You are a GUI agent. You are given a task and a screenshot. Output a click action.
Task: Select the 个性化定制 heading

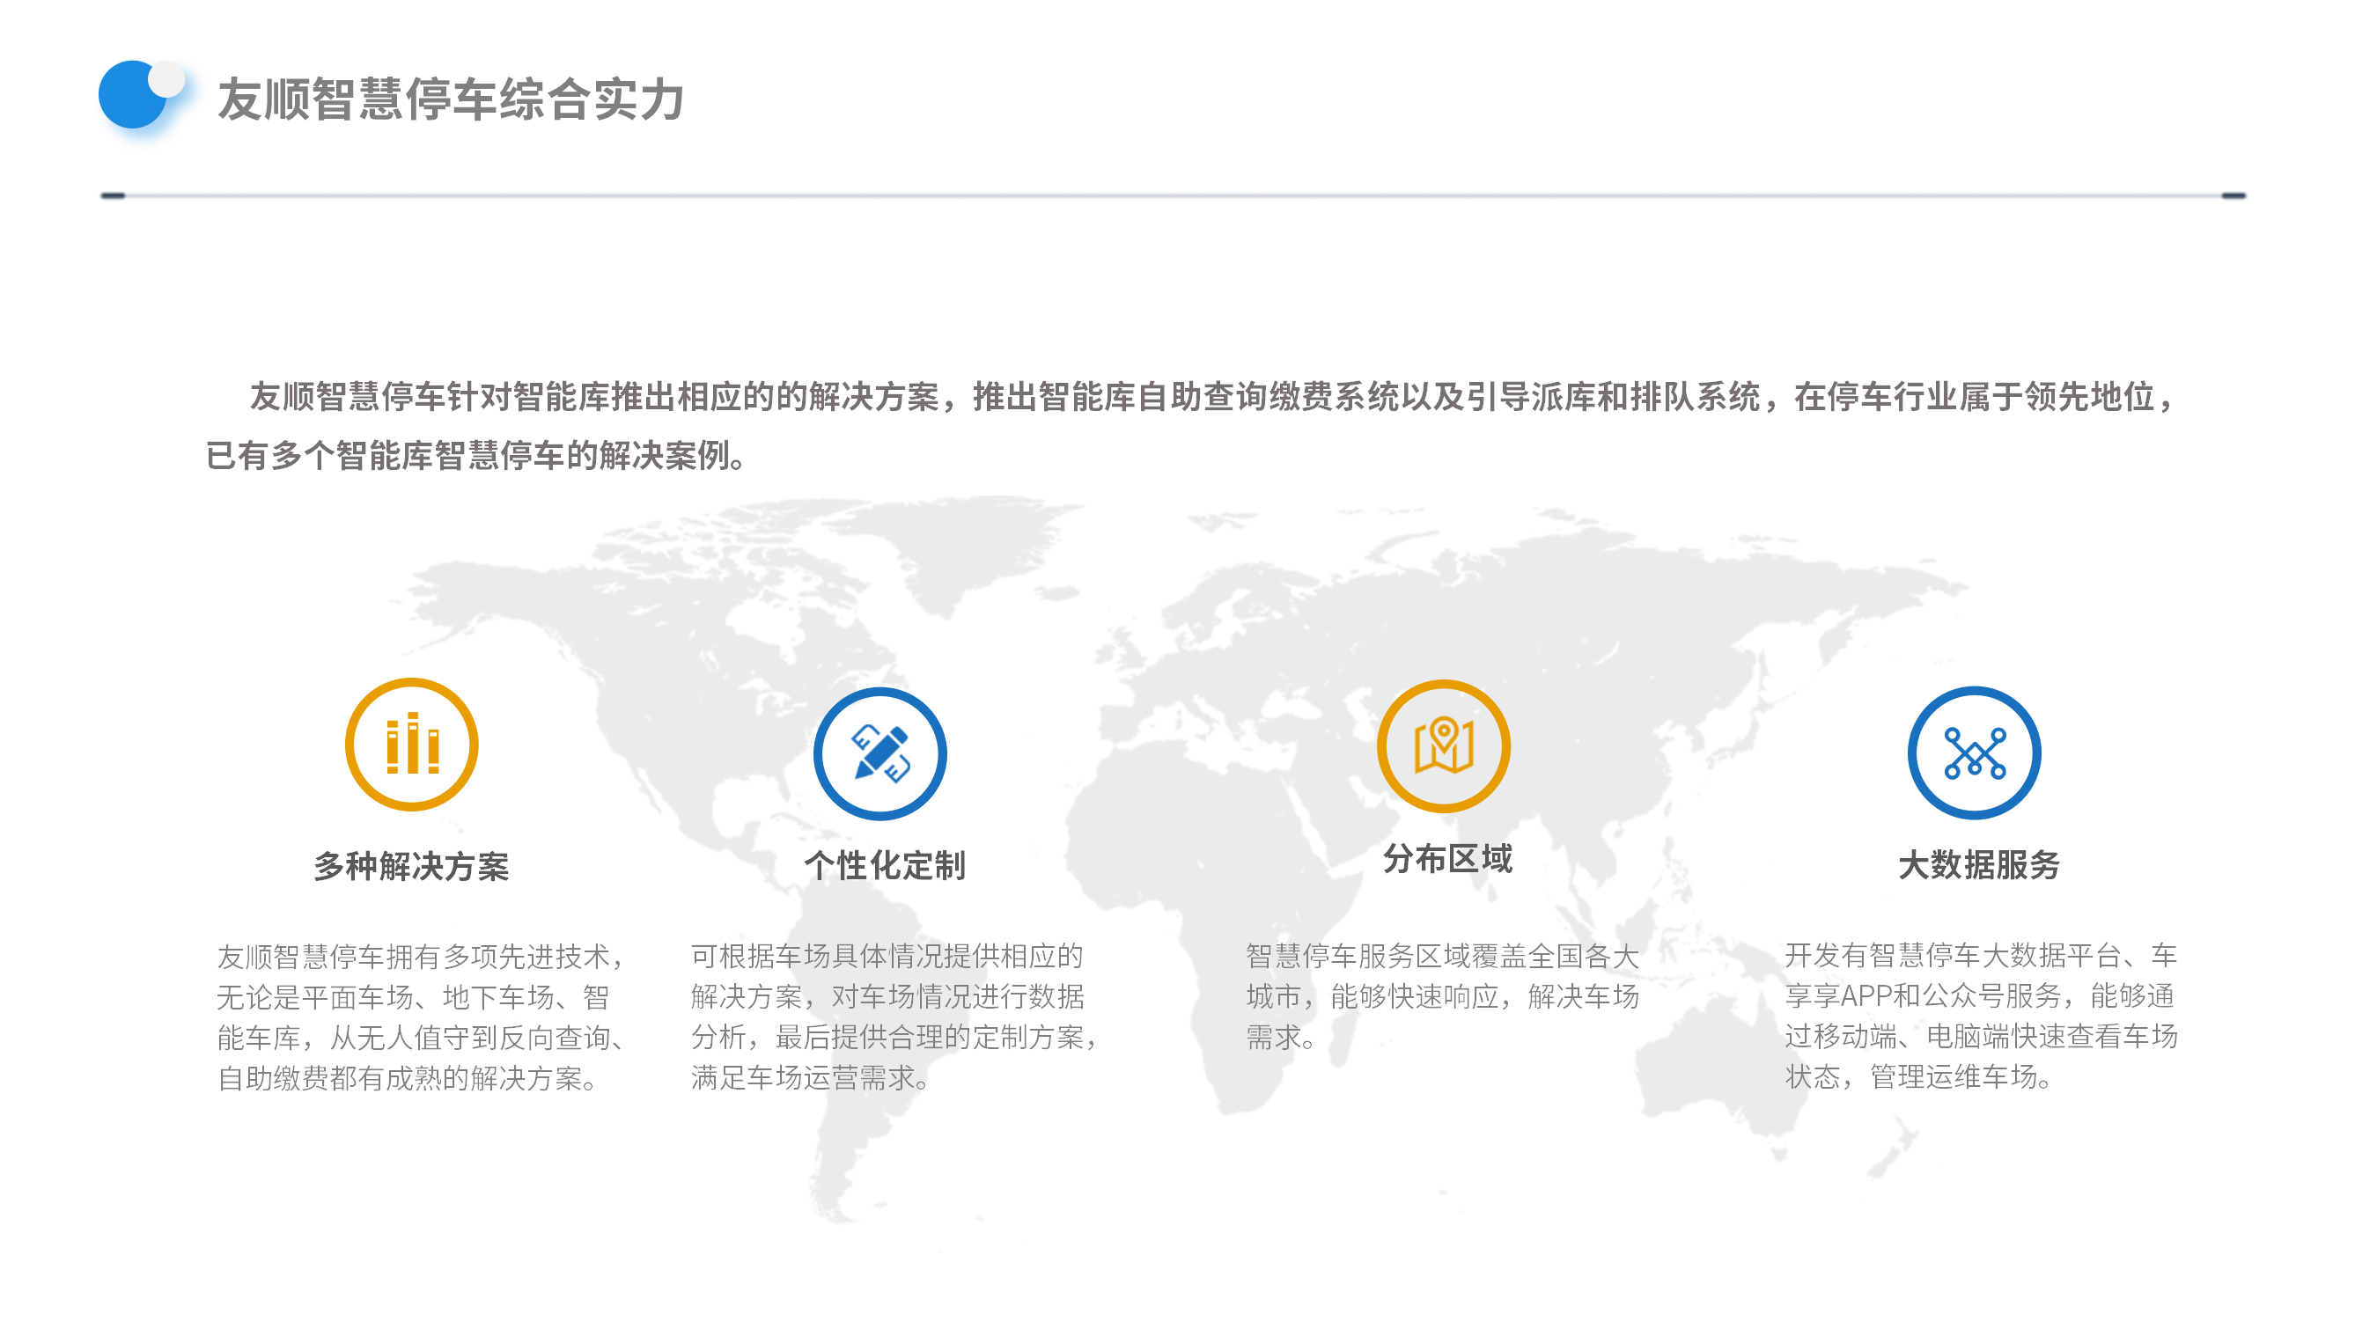pyautogui.click(x=884, y=864)
